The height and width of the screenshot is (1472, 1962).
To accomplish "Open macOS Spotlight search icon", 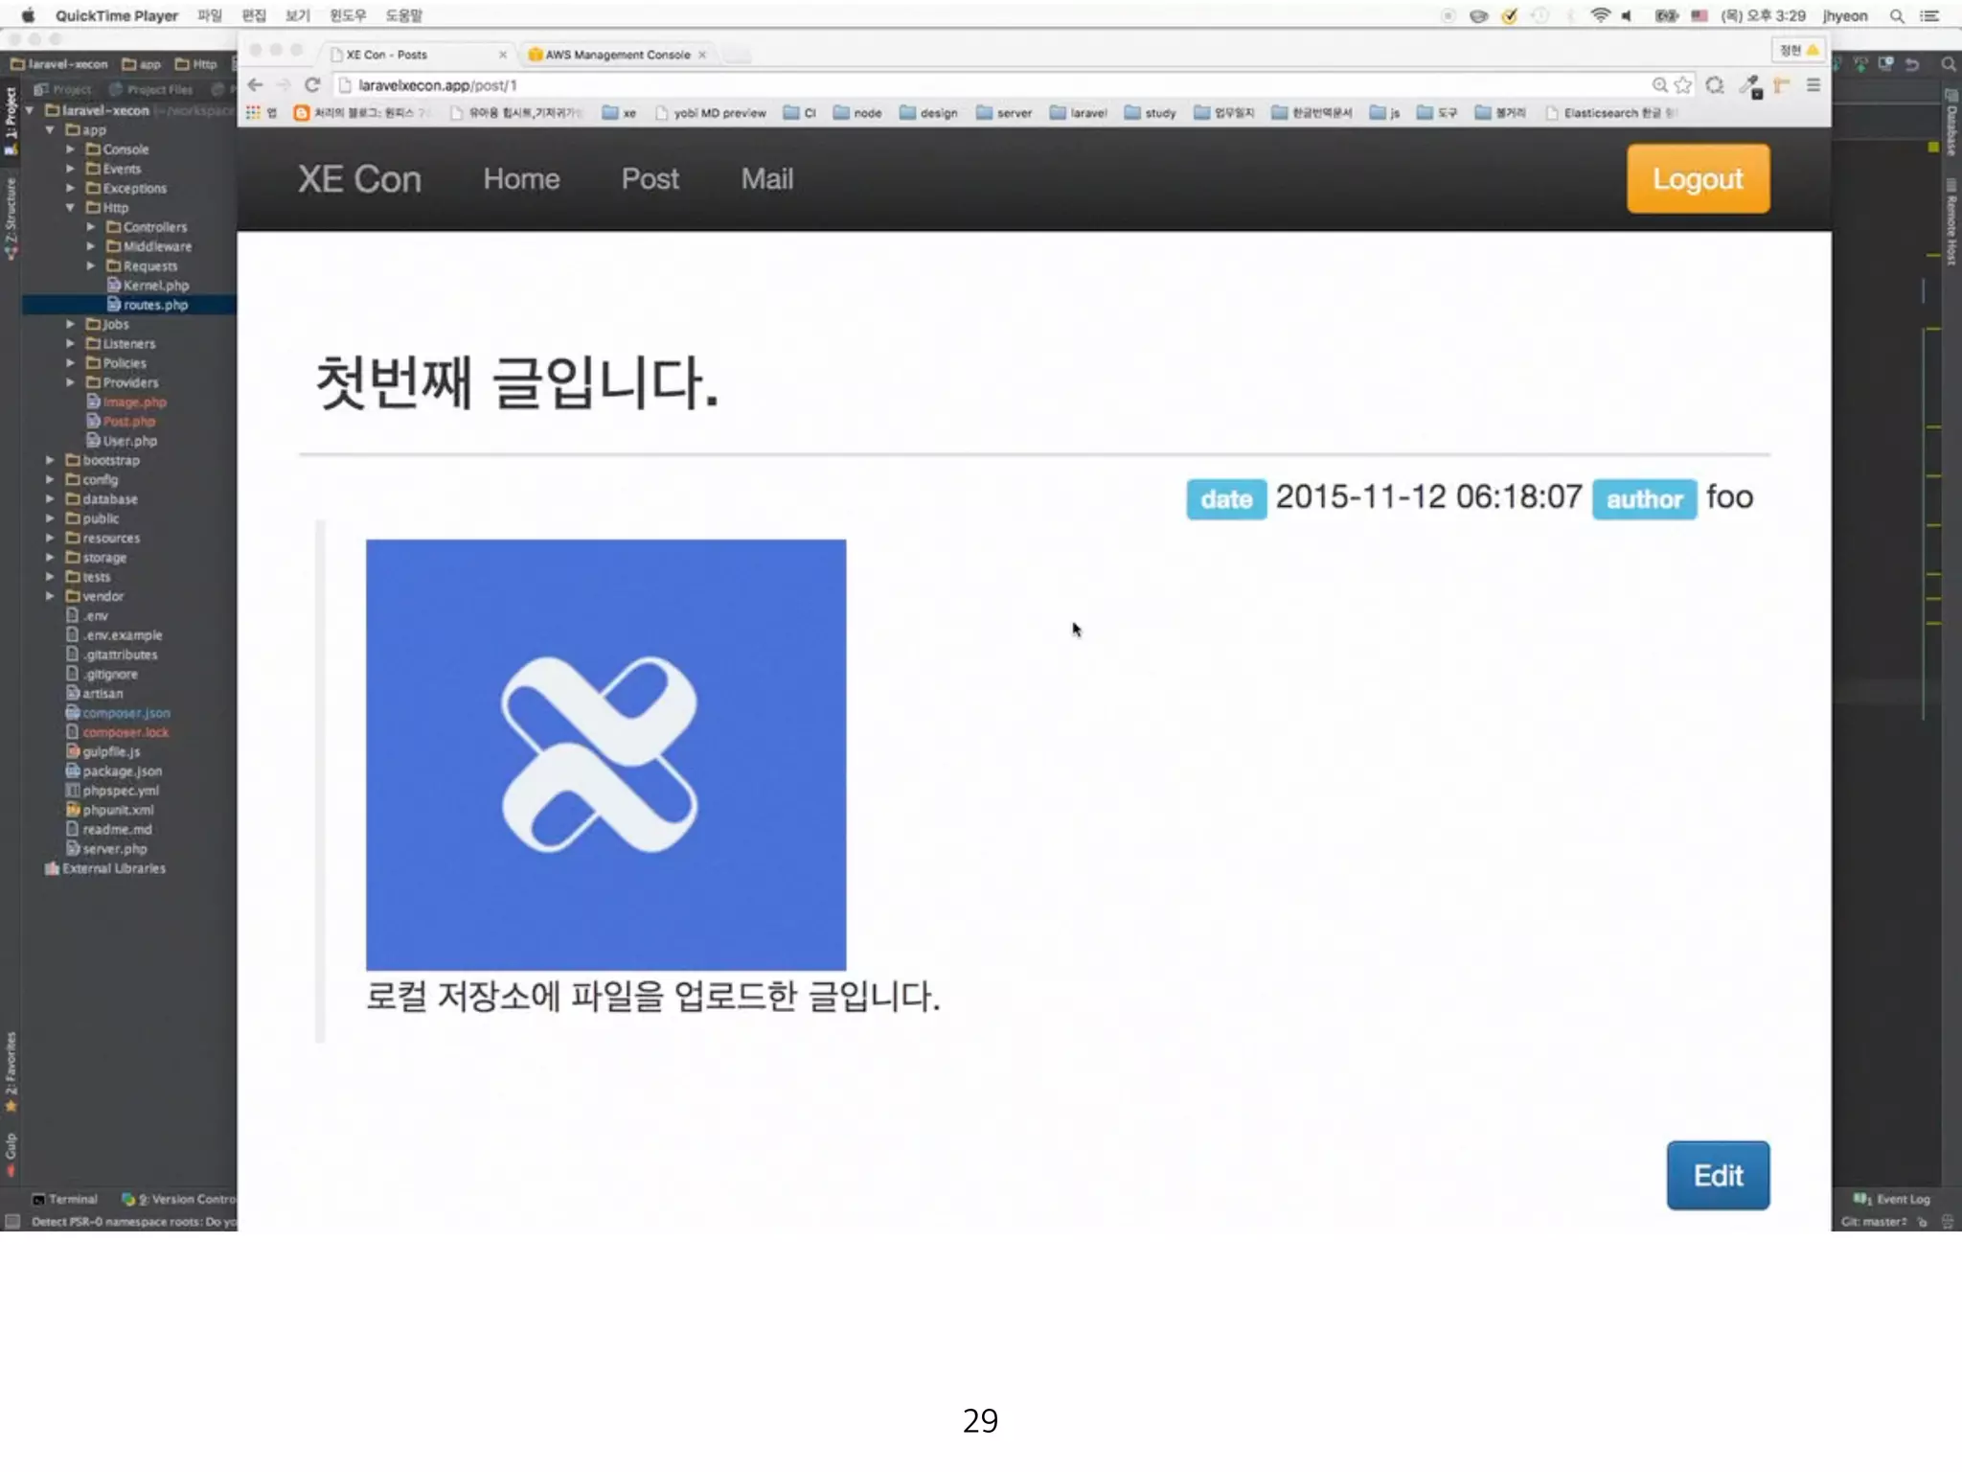I will click(x=1896, y=15).
